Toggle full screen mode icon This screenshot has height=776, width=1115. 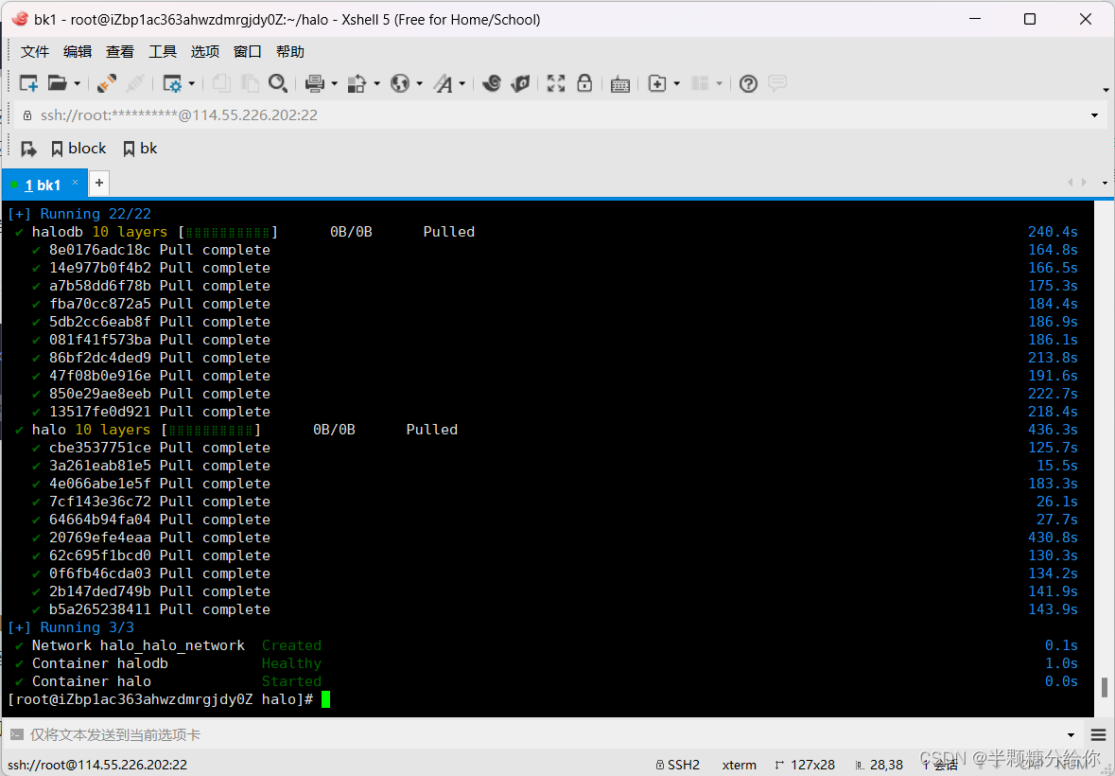click(x=555, y=83)
